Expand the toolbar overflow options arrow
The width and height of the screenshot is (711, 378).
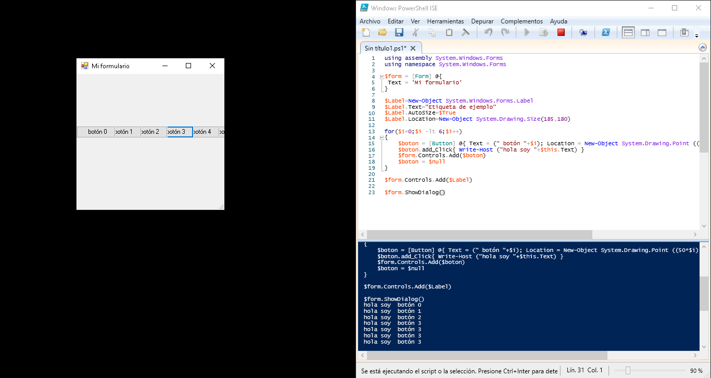[x=697, y=36]
